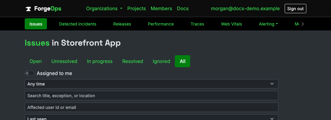Filter issues by Open status
The image size is (331, 120).
tap(36, 61)
